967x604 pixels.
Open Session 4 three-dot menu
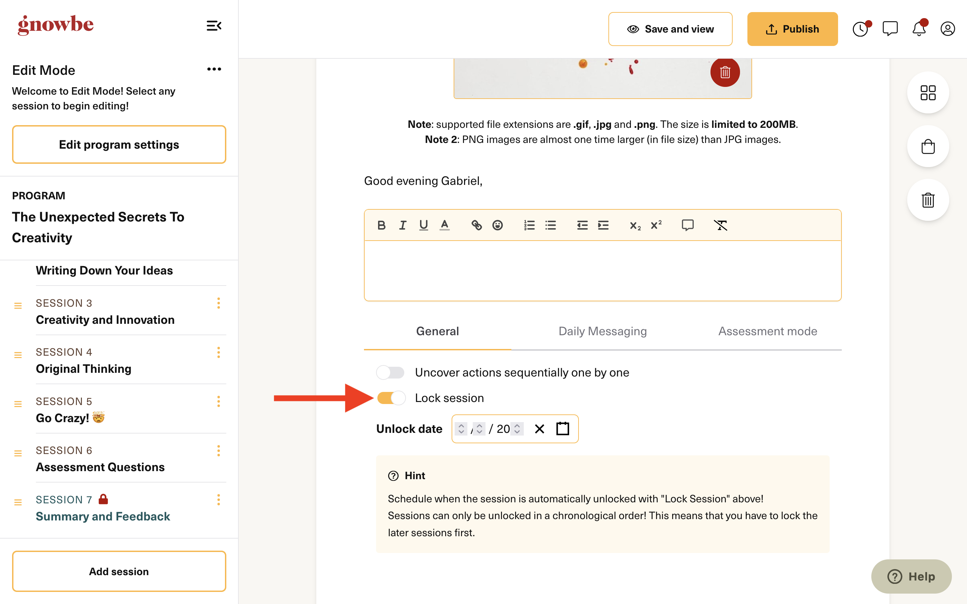pos(219,352)
